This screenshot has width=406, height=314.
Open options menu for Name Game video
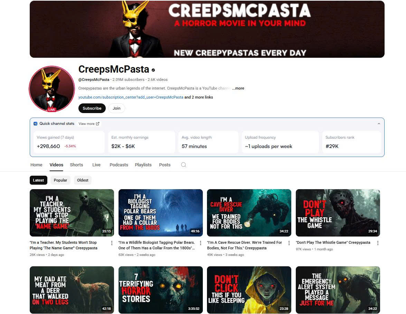click(112, 243)
